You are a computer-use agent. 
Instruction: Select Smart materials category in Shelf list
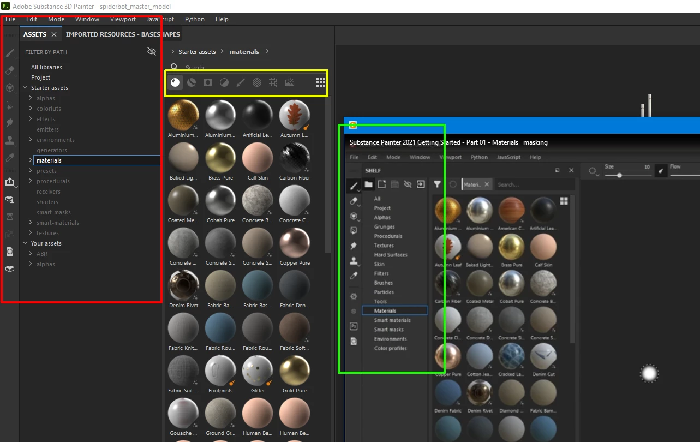pyautogui.click(x=392, y=320)
